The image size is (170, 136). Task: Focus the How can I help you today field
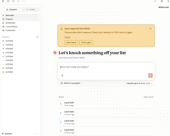tap(106, 67)
